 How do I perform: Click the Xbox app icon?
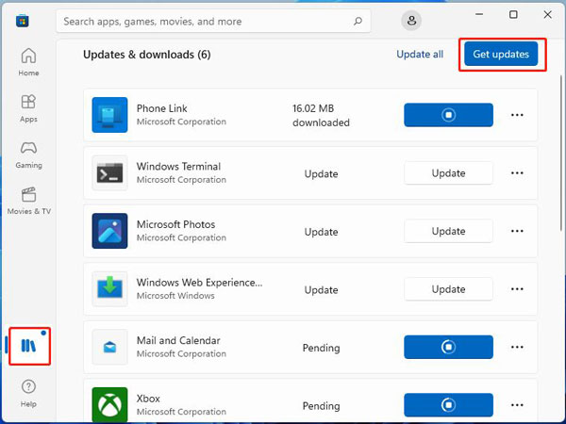pos(109,404)
